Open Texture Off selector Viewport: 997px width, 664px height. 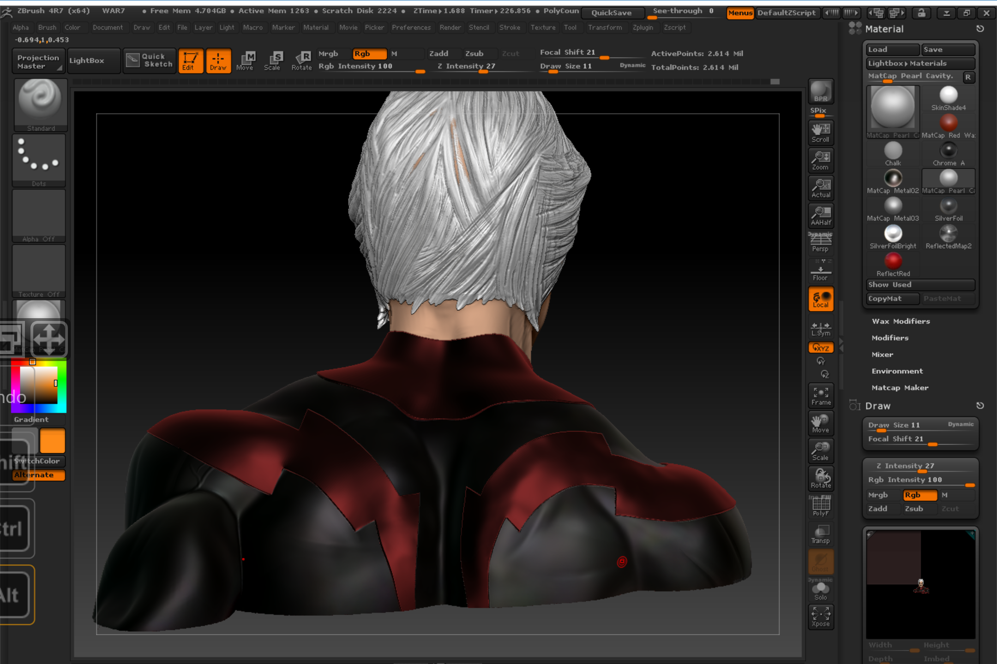click(39, 271)
